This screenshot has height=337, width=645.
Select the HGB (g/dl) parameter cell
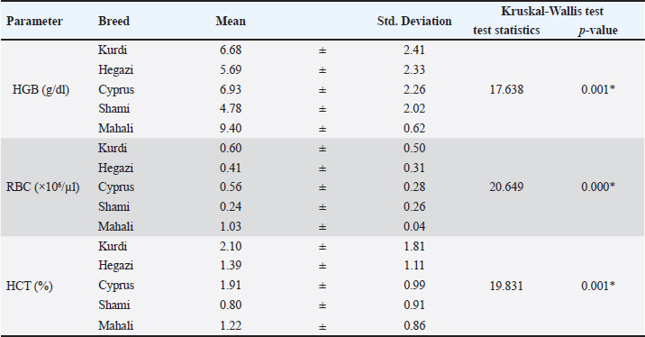(41, 90)
